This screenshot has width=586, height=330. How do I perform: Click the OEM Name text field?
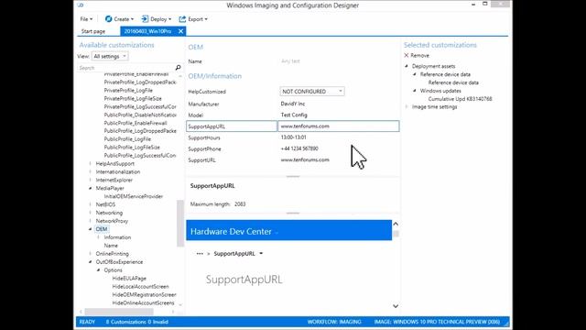coord(339,61)
